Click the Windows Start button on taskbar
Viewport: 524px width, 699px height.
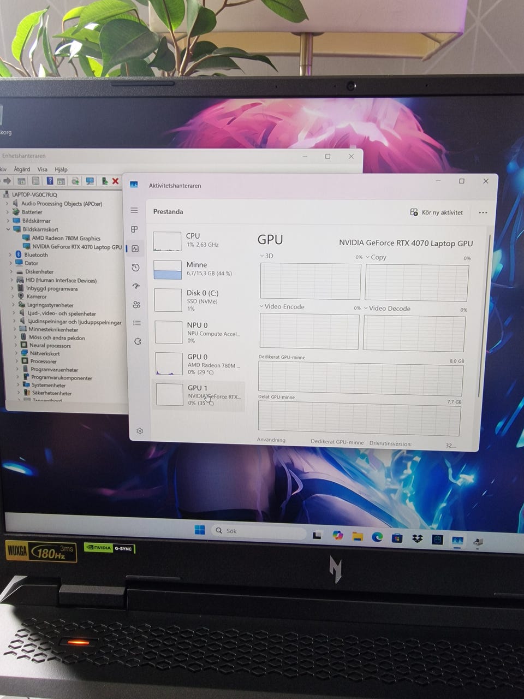tap(200, 530)
